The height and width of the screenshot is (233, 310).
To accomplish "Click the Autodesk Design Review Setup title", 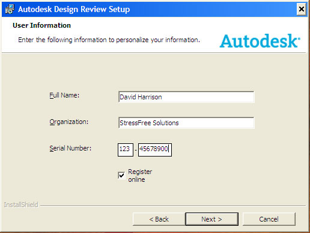I will 74,9.
